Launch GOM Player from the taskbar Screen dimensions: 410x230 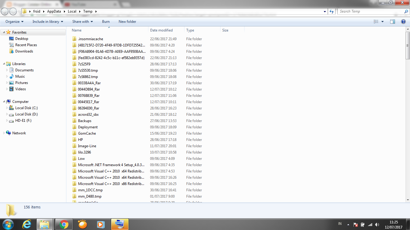pos(82,224)
